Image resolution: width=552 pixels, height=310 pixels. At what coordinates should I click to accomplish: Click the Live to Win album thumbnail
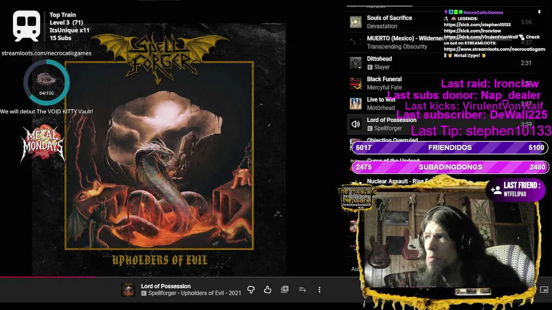[356, 104]
